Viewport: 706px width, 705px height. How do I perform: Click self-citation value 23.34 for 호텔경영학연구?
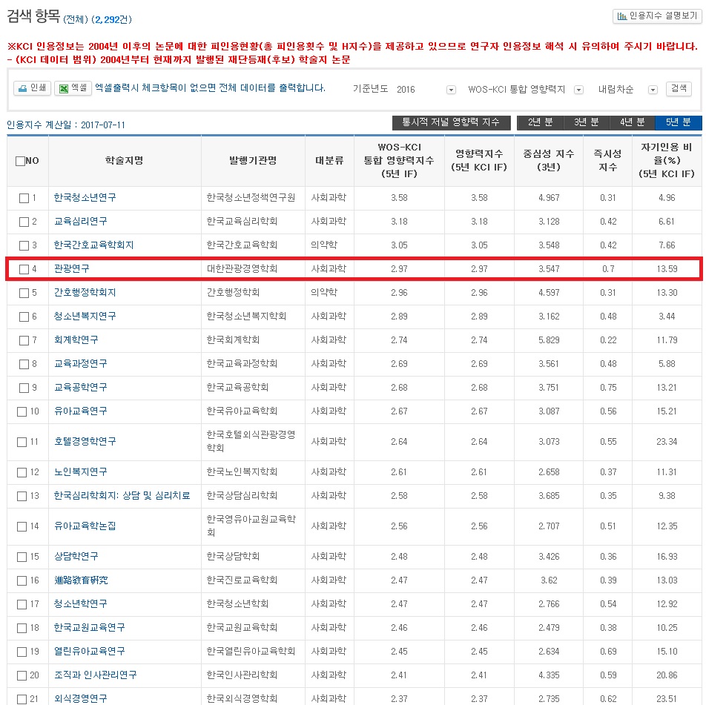(667, 442)
